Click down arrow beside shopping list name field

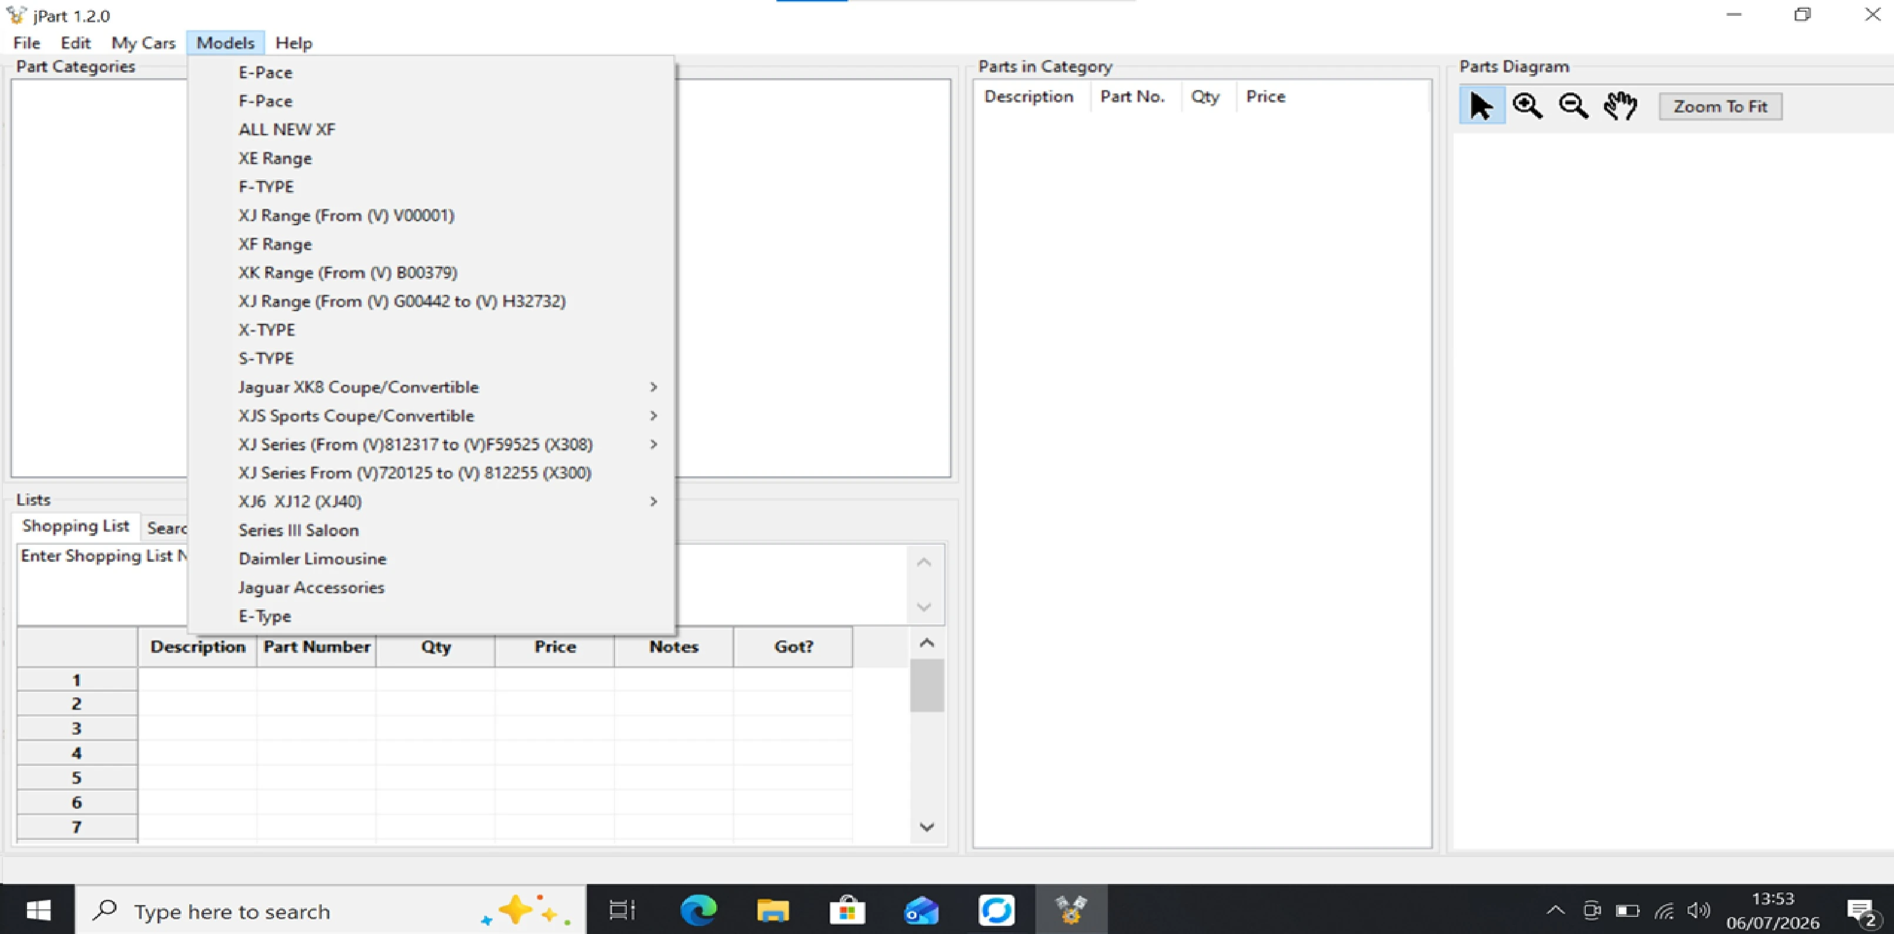(924, 607)
